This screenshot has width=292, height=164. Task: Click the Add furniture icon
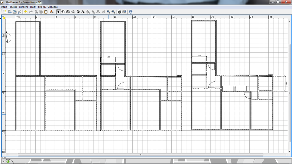pos(52,12)
